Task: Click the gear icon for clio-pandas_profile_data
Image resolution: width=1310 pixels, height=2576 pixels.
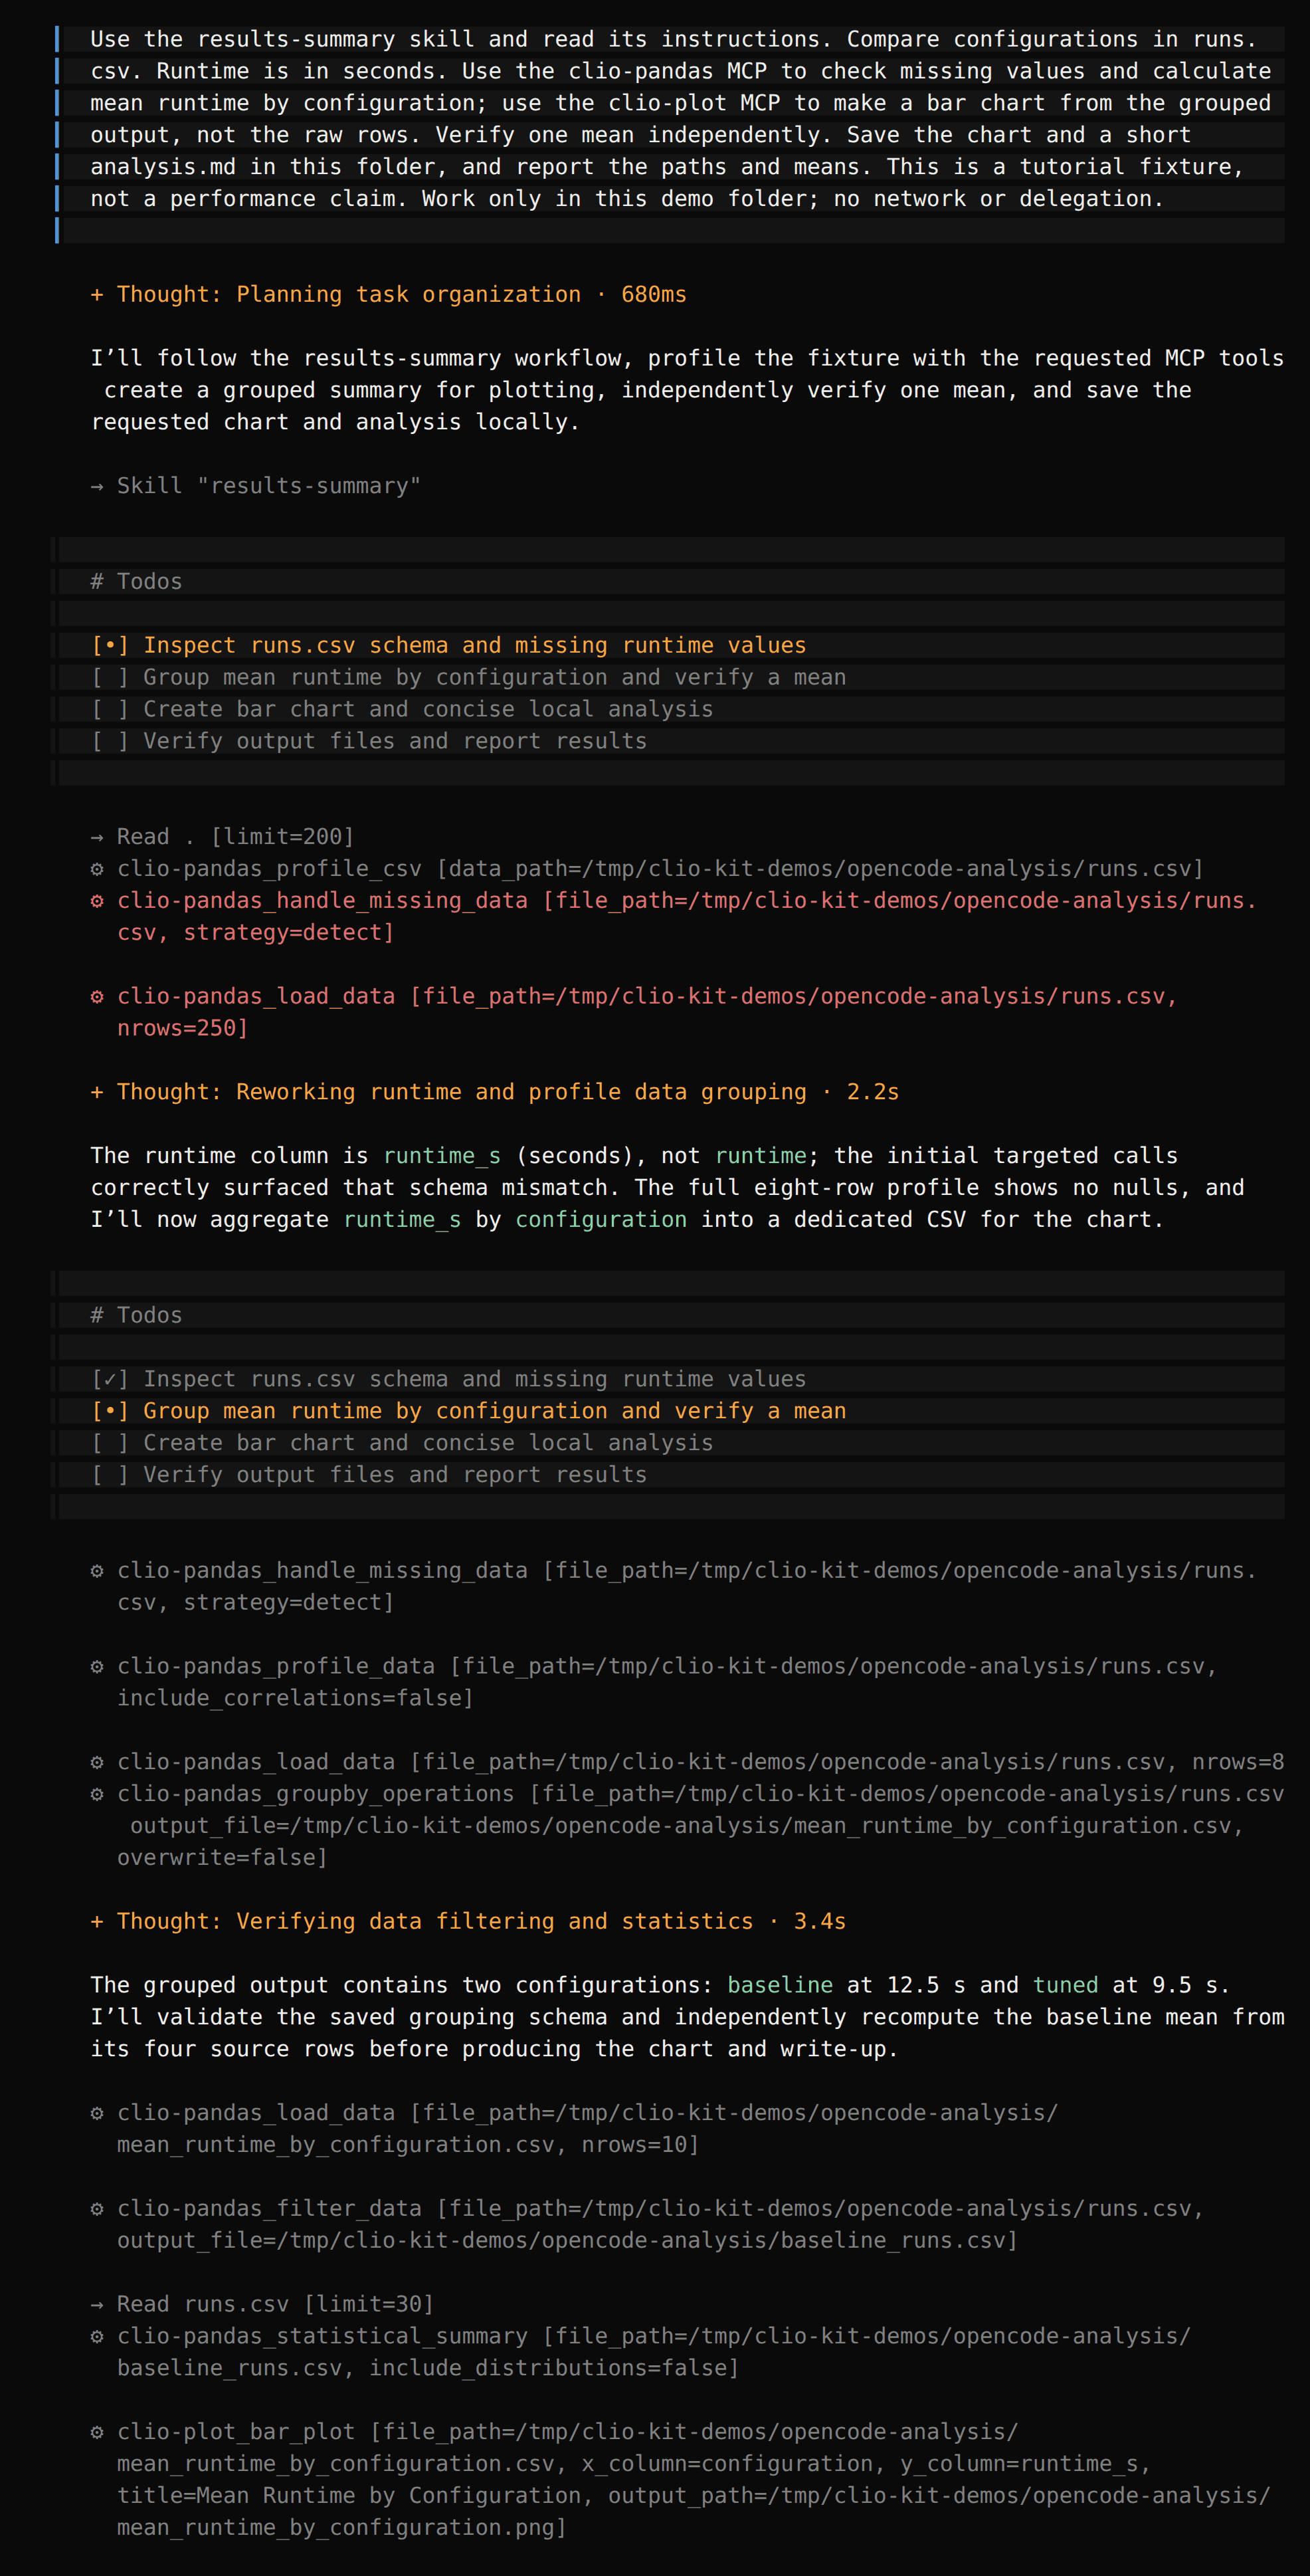Action: point(97,1667)
